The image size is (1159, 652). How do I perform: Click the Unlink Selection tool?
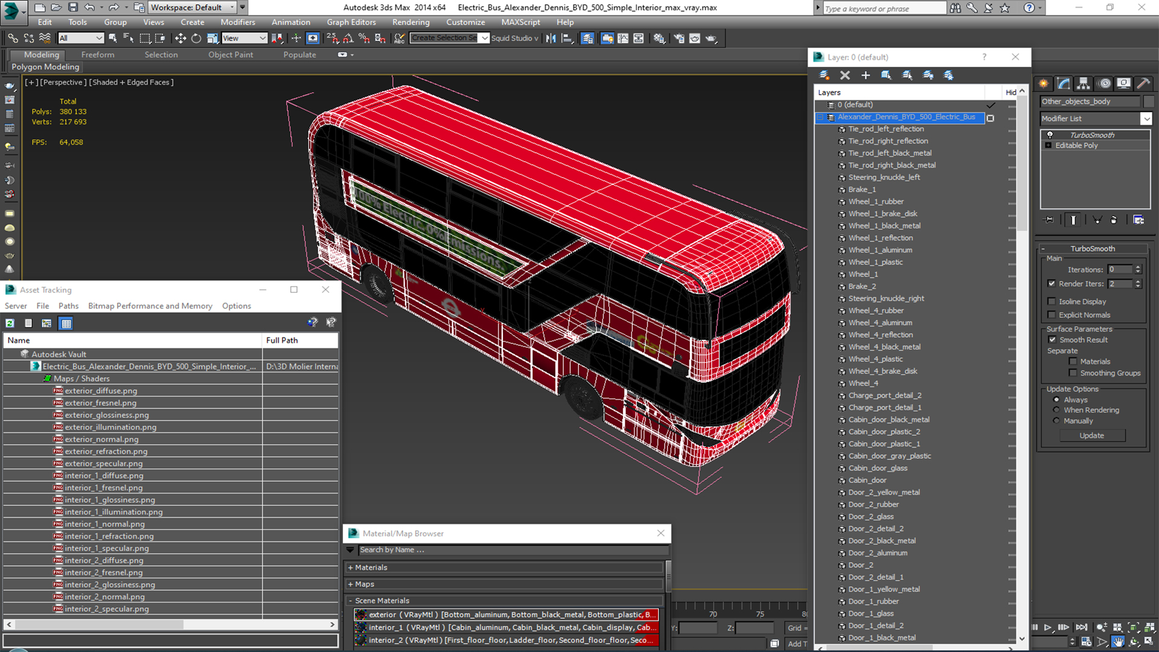coord(28,38)
